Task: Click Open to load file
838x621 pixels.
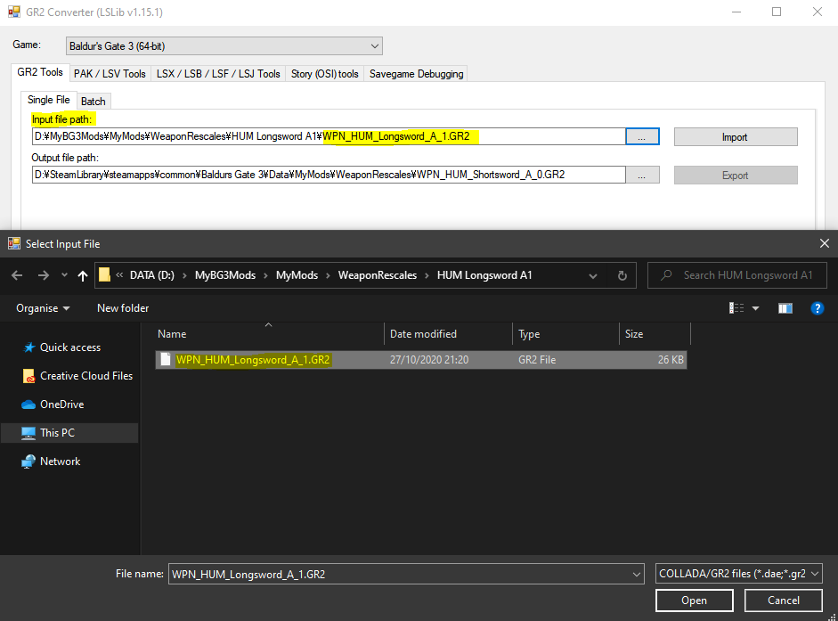Action: click(x=695, y=601)
